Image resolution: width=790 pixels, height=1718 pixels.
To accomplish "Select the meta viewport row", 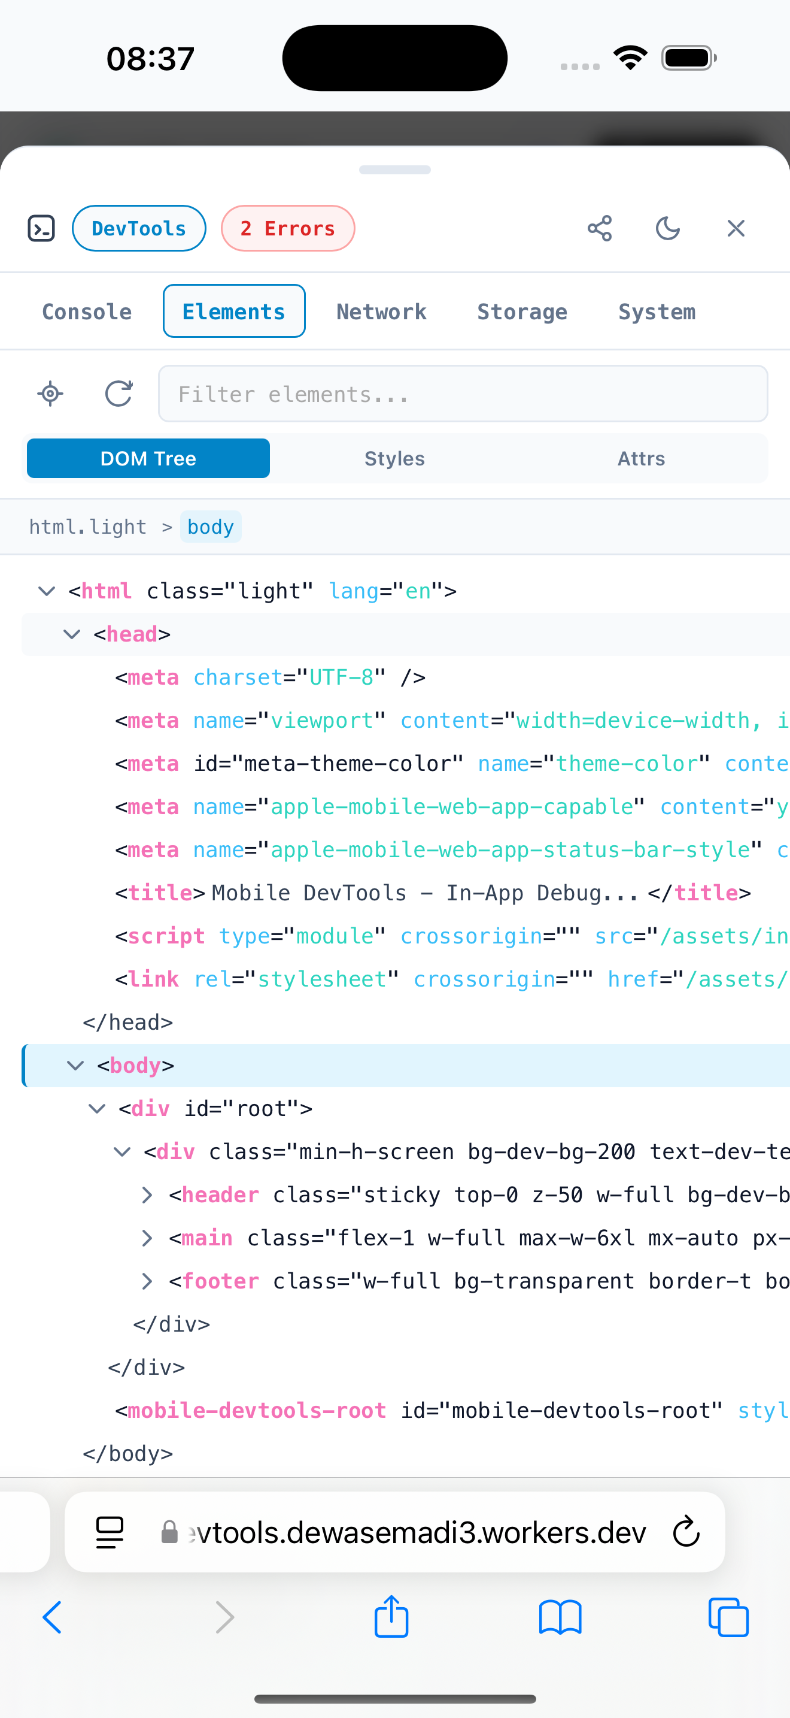I will pos(406,720).
